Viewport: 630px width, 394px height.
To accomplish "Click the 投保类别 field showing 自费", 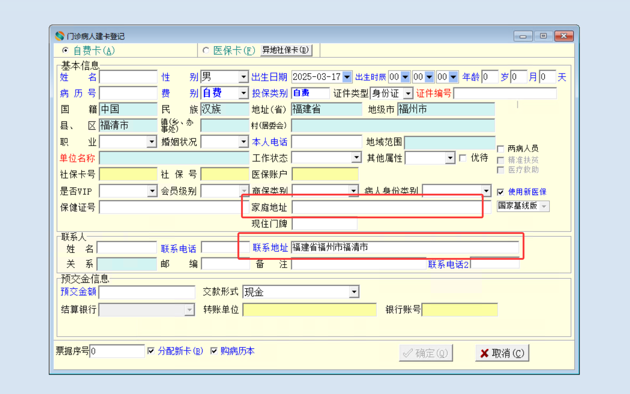I will [x=310, y=93].
